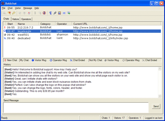Click the 09:55 start time
Screen dimensions: 165x121
click(x=11, y=28)
